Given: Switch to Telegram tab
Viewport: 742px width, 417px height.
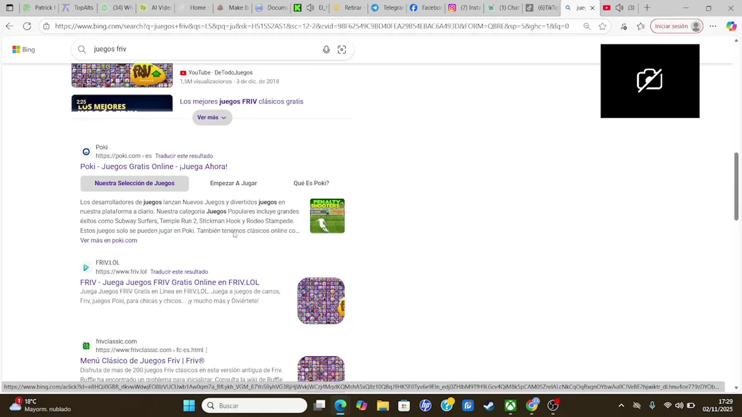Looking at the screenshot, I should [387, 8].
